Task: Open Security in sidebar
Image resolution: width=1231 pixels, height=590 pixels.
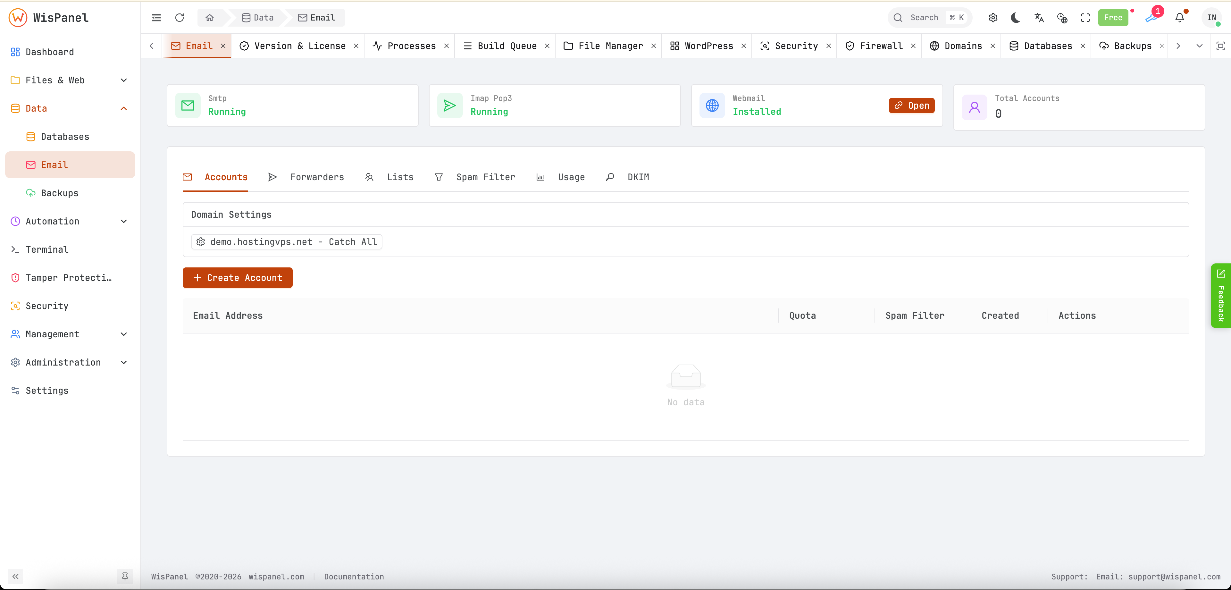Action: [70, 306]
